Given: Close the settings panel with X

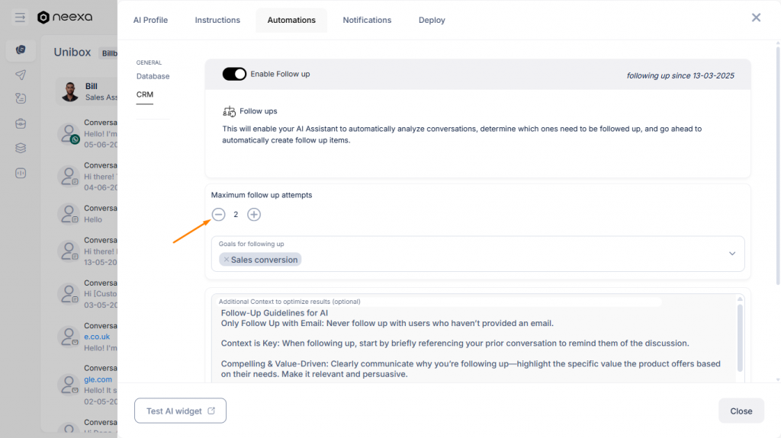Looking at the screenshot, I should (756, 18).
